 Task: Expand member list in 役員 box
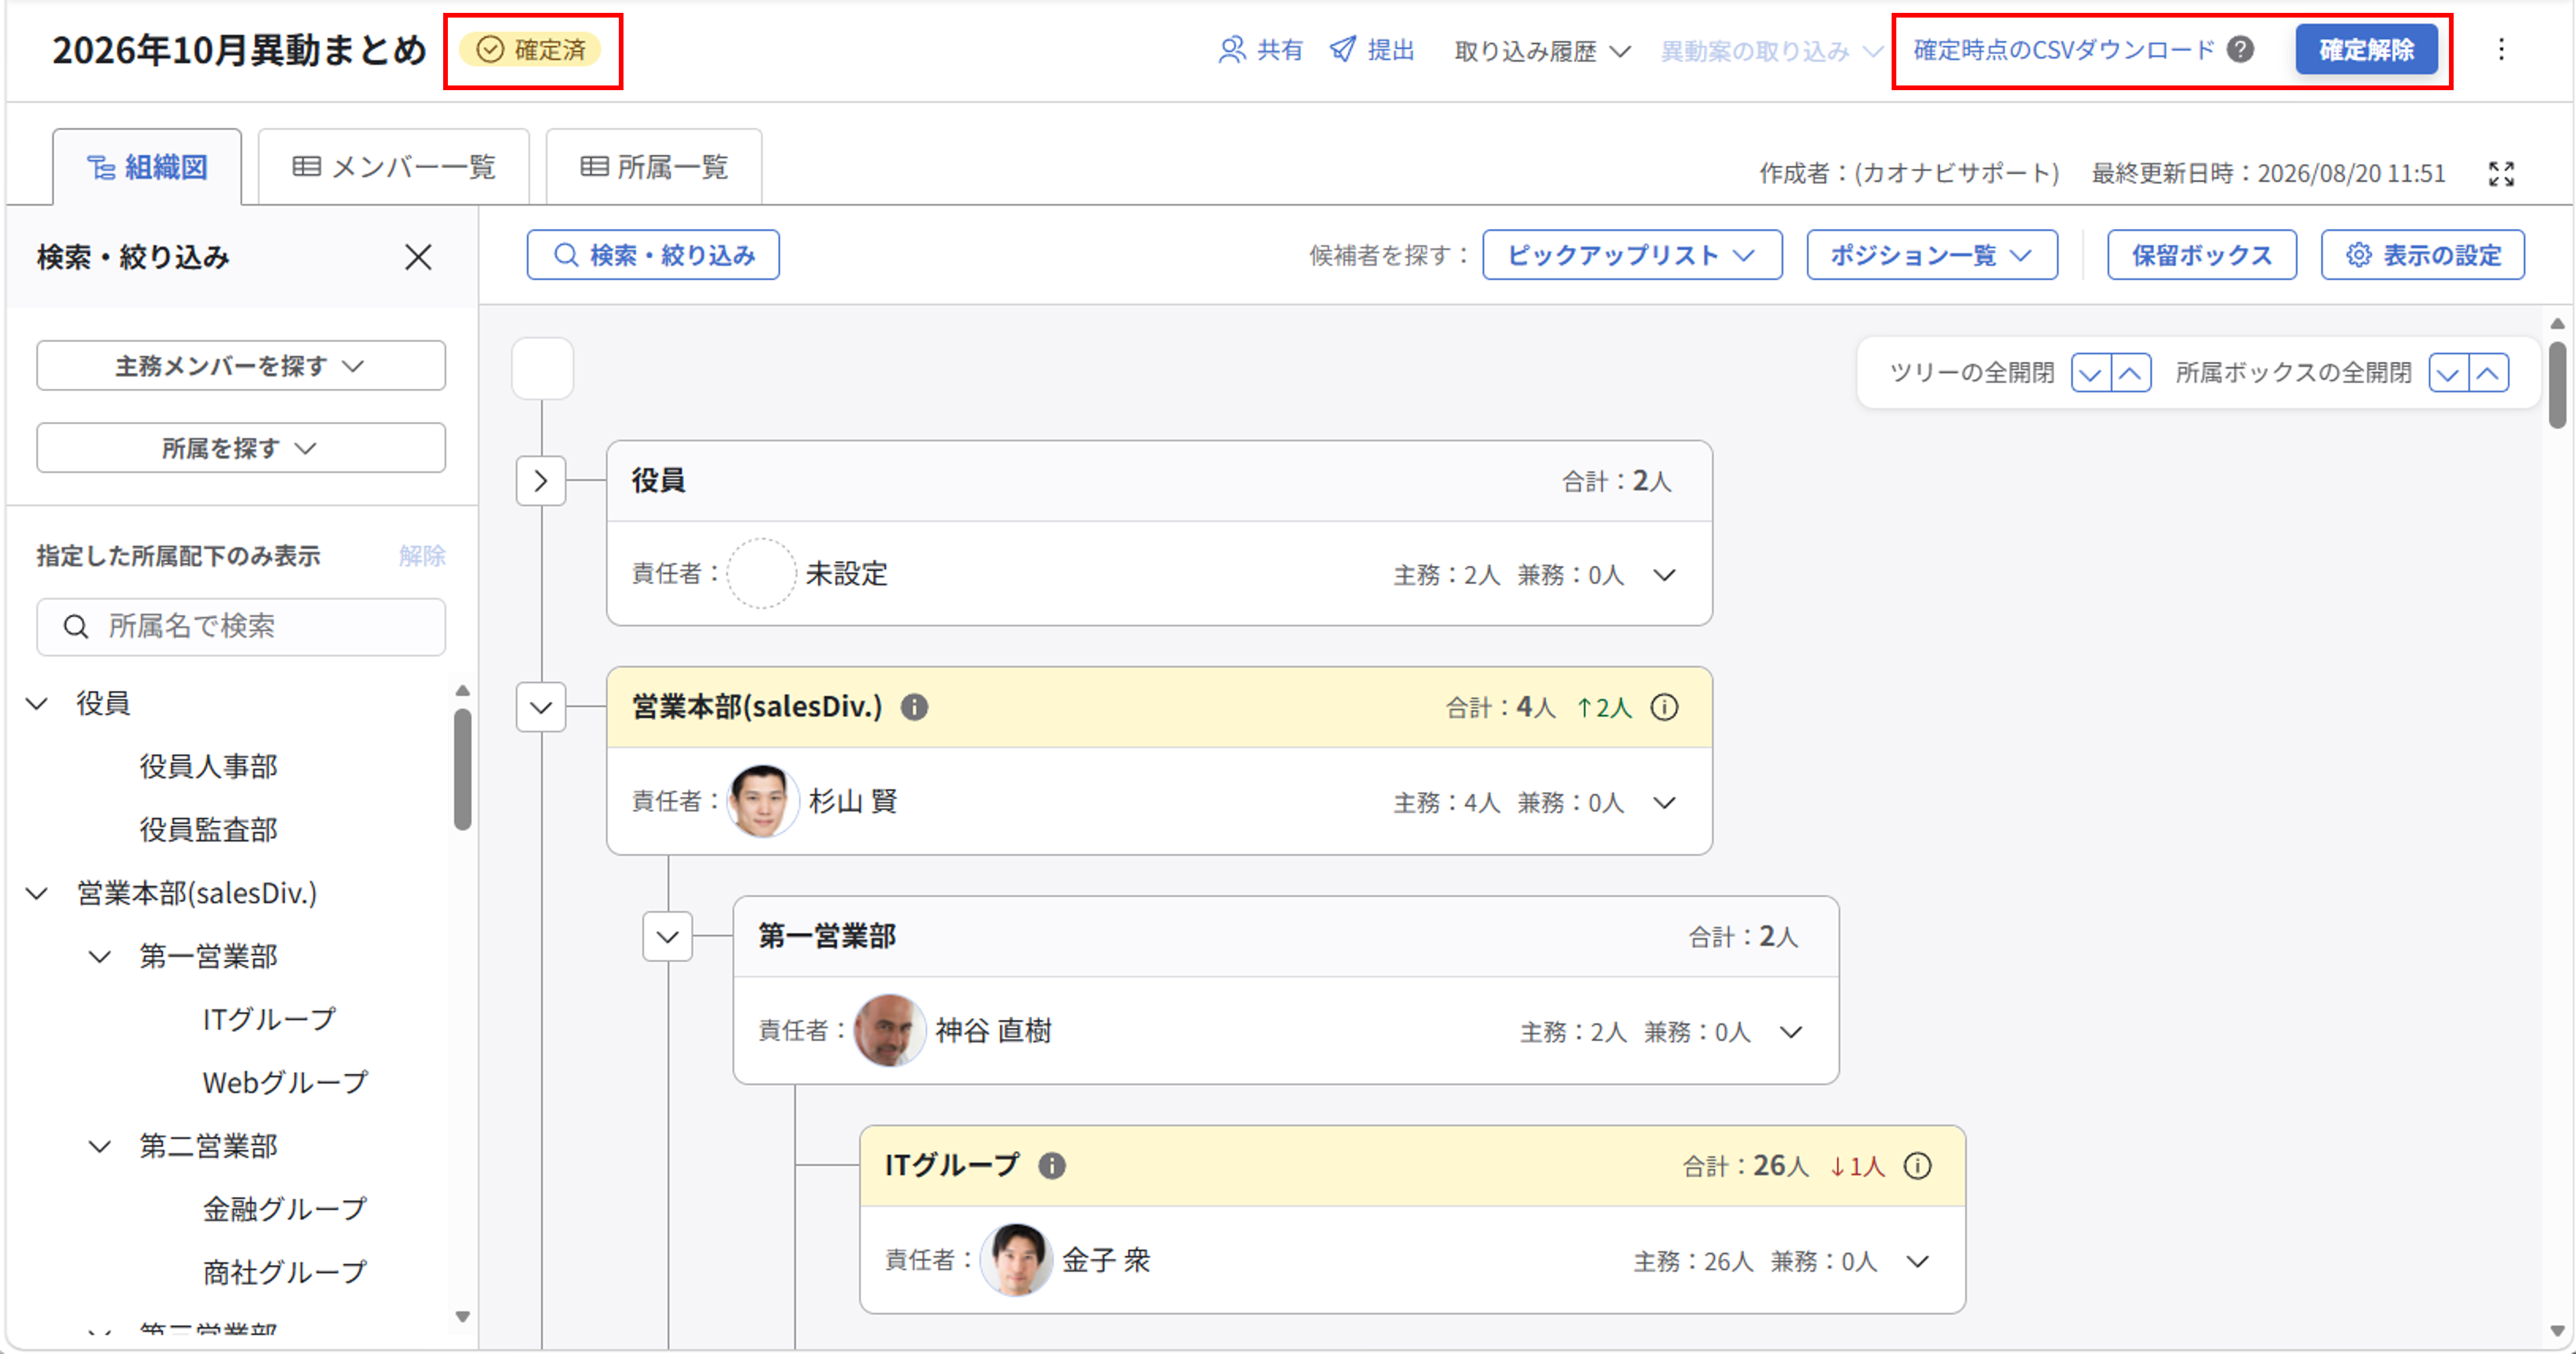pos(1664,575)
